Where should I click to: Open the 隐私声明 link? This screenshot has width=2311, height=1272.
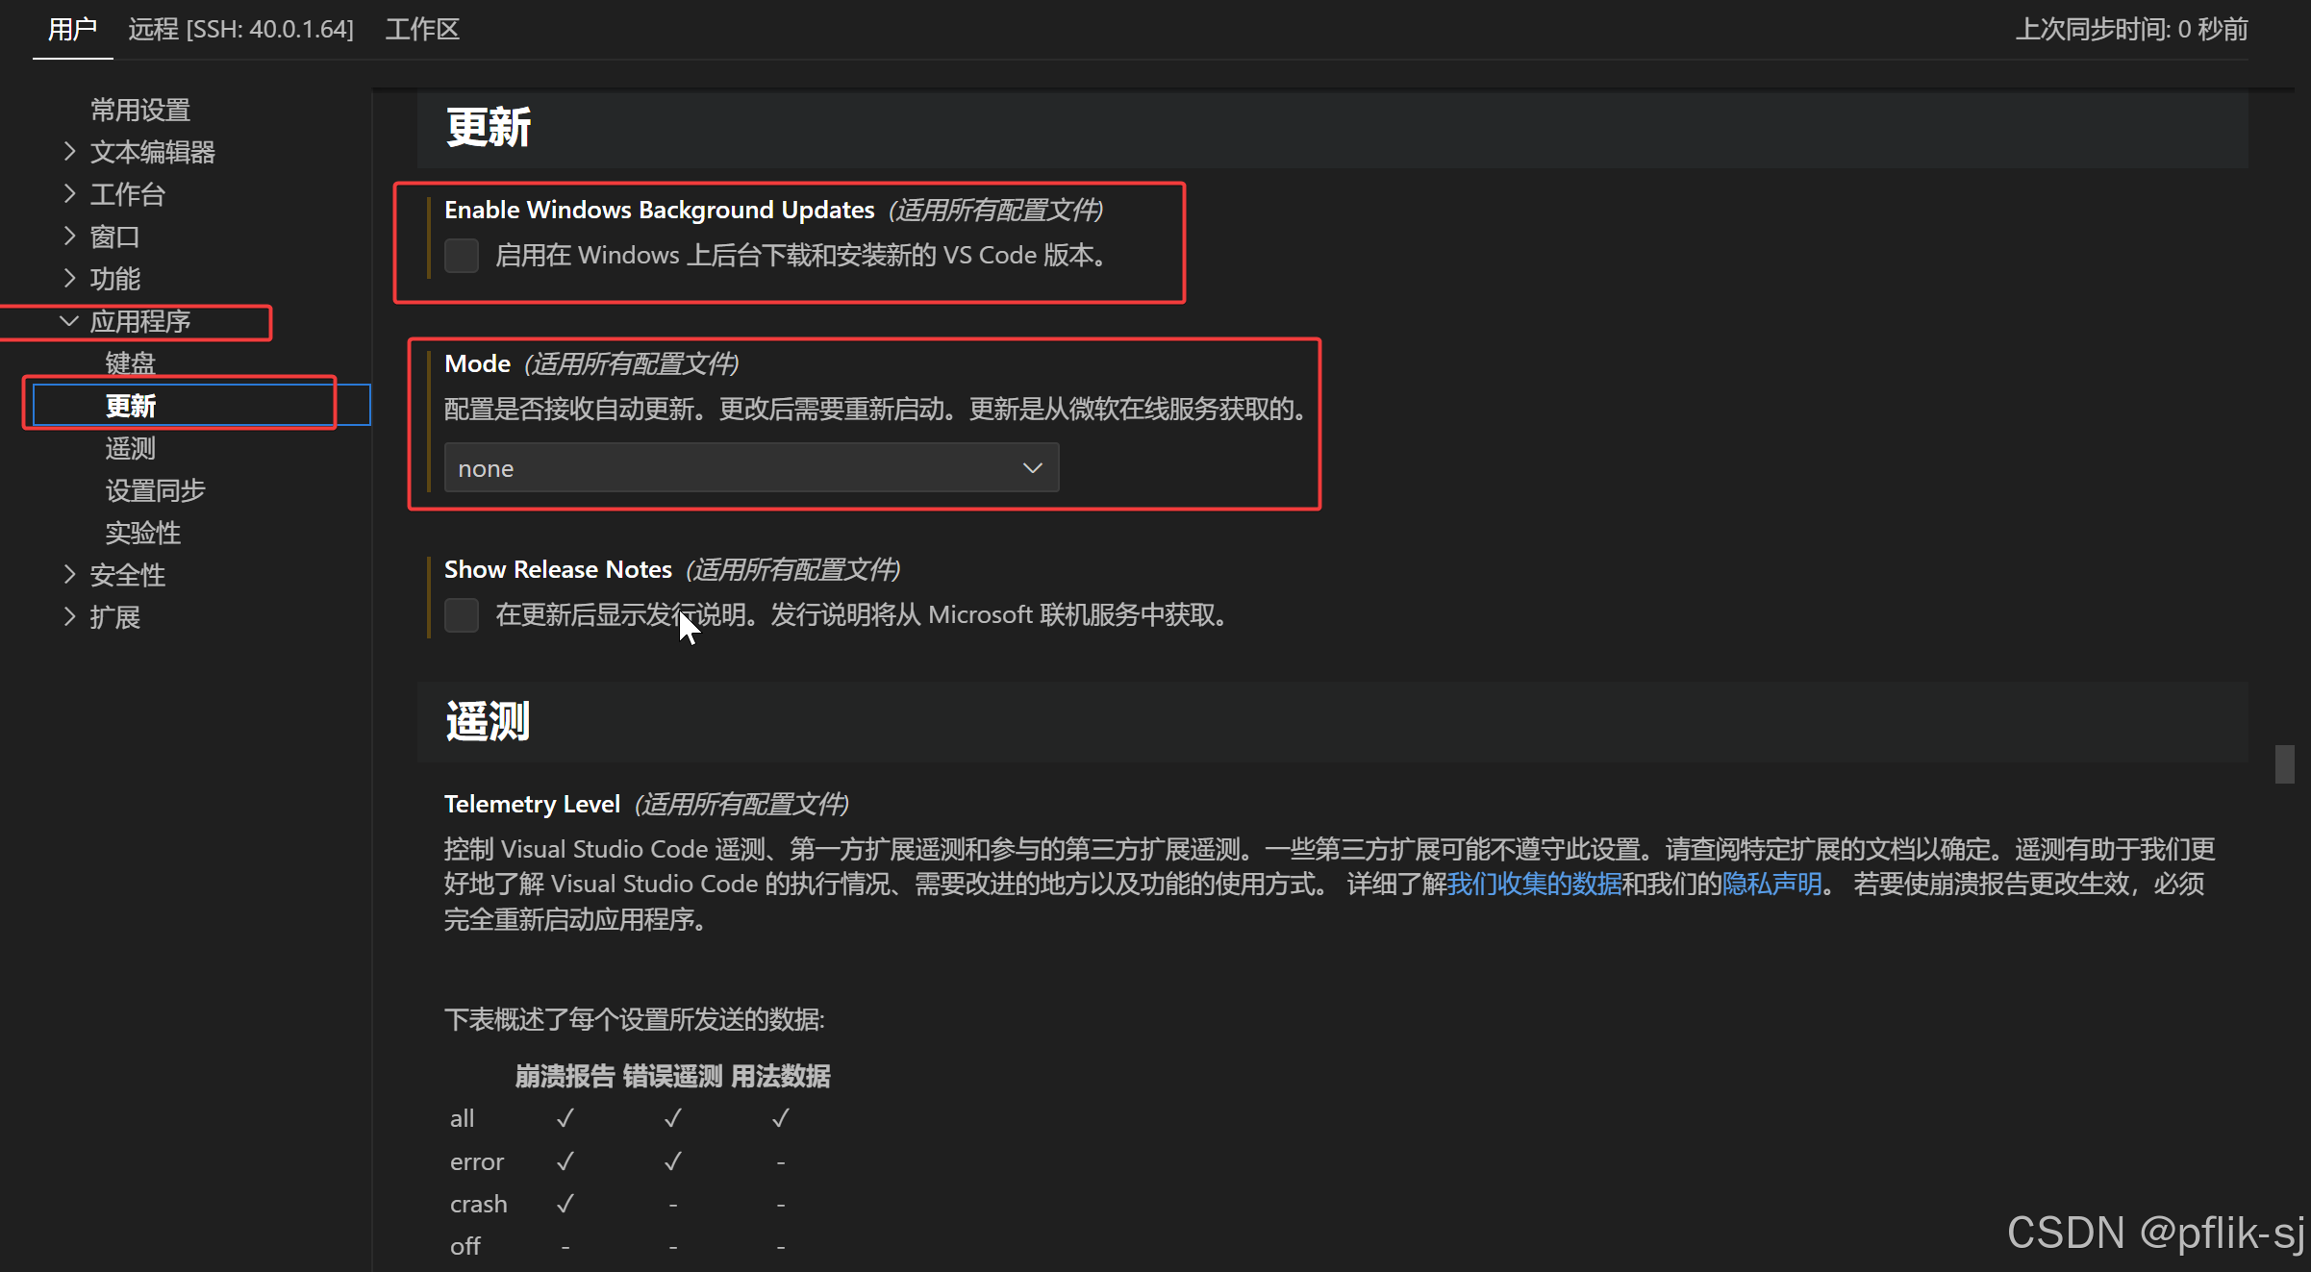1771,884
